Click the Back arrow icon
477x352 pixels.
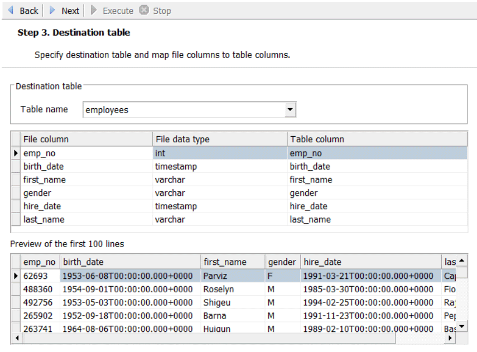click(x=10, y=11)
